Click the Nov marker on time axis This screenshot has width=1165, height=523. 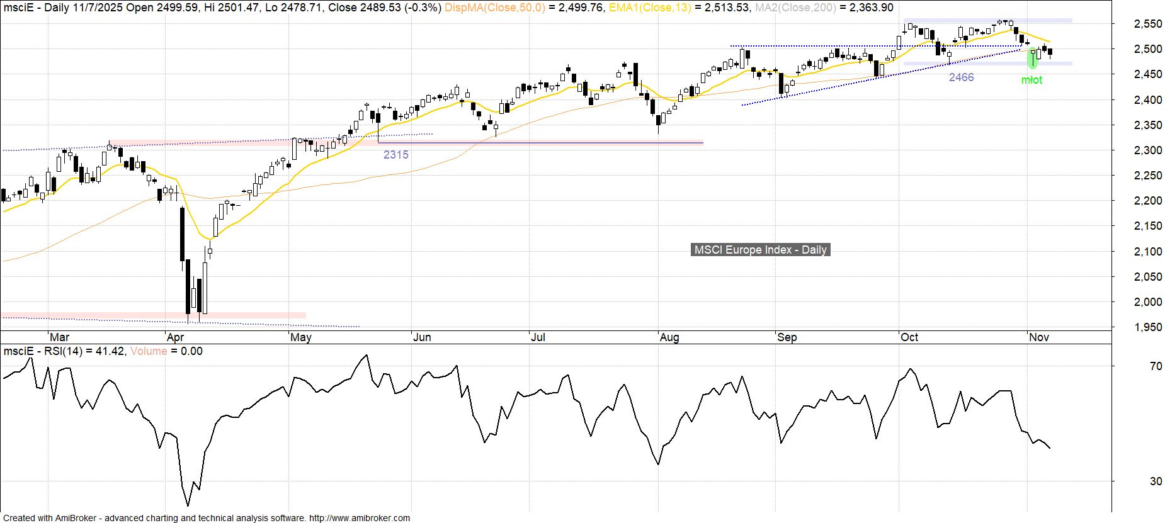point(1038,337)
